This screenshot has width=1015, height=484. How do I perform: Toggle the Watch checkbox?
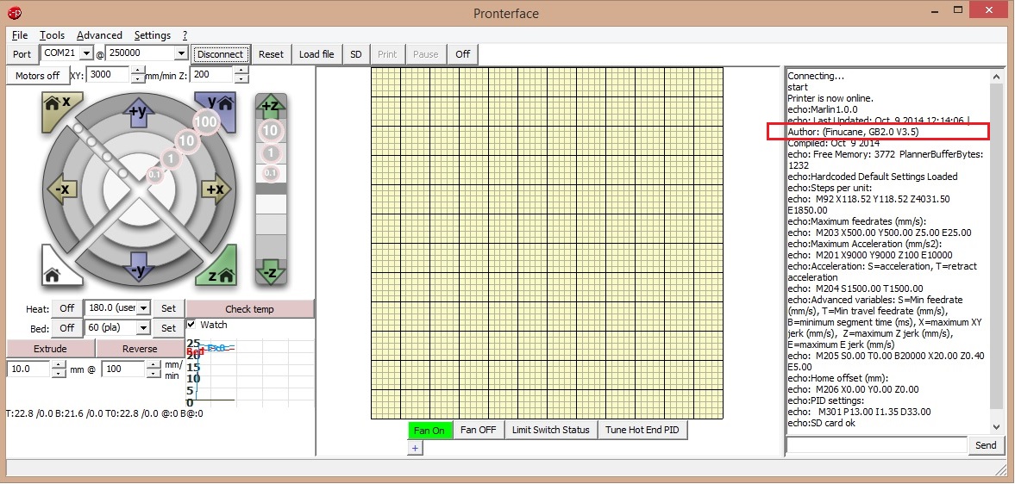(x=191, y=325)
